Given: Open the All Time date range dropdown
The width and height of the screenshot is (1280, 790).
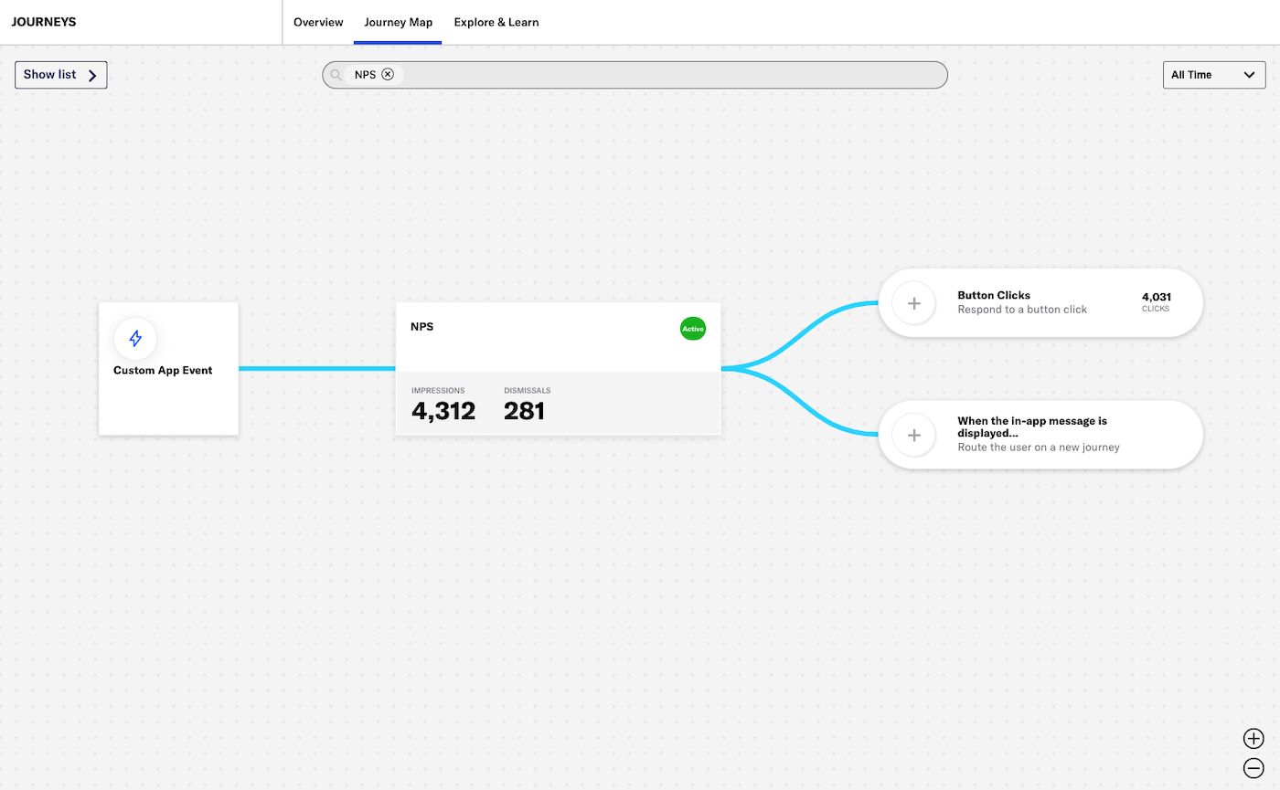Looking at the screenshot, I should (1213, 75).
